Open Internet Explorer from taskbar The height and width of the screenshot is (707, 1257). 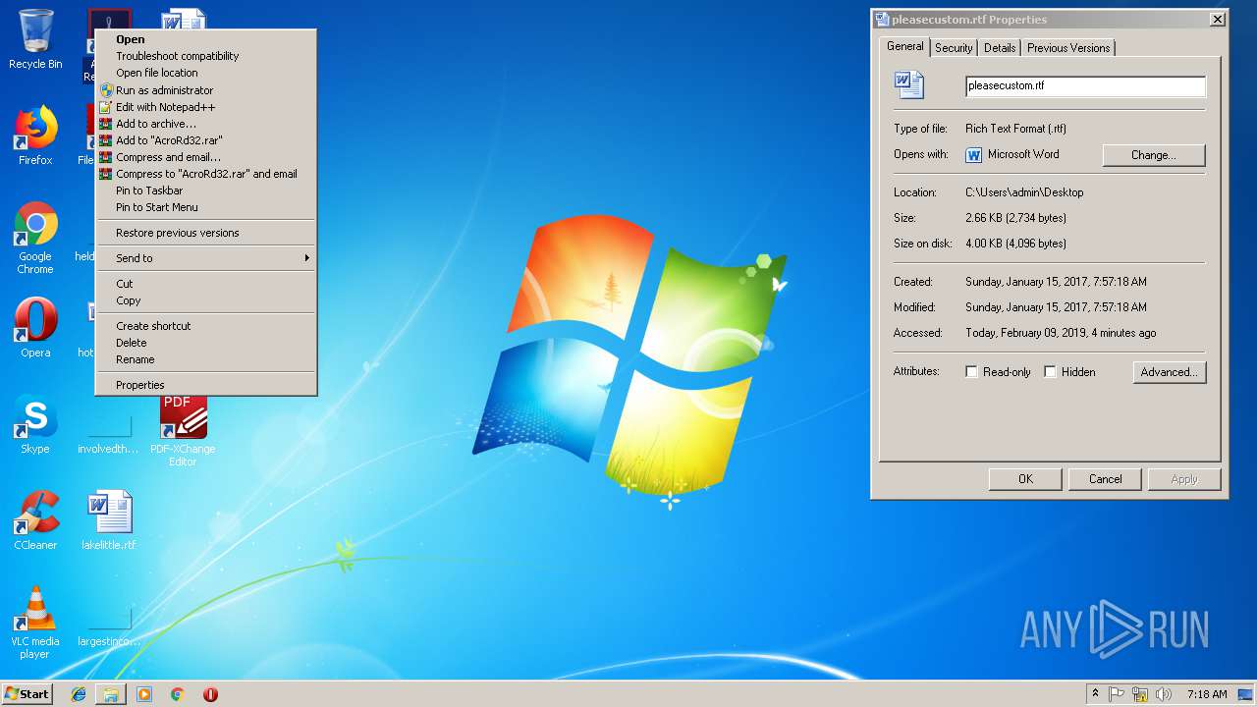coord(79,694)
